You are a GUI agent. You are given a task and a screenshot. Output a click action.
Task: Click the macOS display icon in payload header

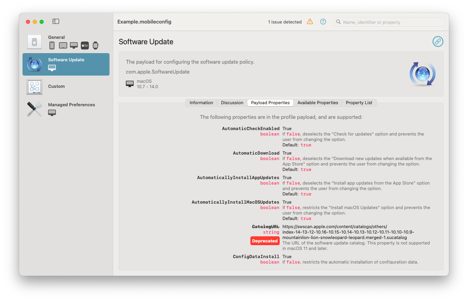[x=130, y=84]
